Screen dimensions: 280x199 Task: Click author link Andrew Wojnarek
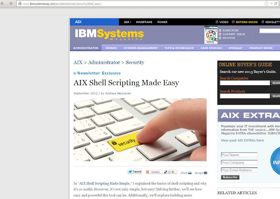click(118, 93)
